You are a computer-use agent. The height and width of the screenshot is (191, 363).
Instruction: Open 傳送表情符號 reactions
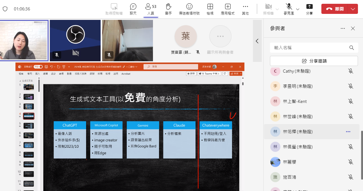pyautogui.click(x=189, y=9)
